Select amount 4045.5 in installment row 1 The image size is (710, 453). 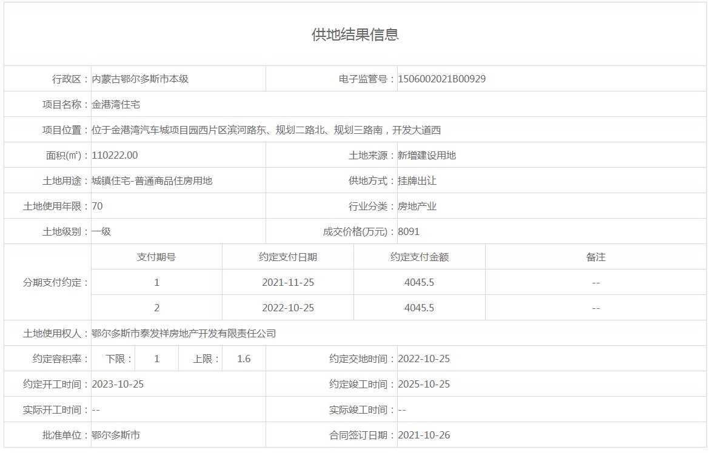tap(420, 283)
